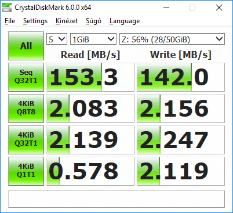Click the 4KiB Q1T1 read value 0.578
Image resolution: width=233 pixels, height=213 pixels.
coord(90,171)
